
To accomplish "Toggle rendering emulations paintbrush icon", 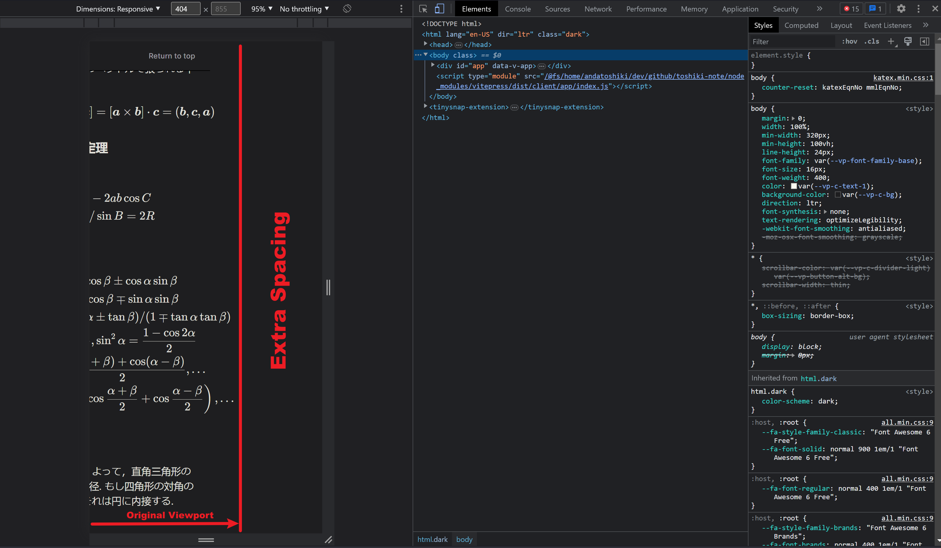I will point(908,42).
